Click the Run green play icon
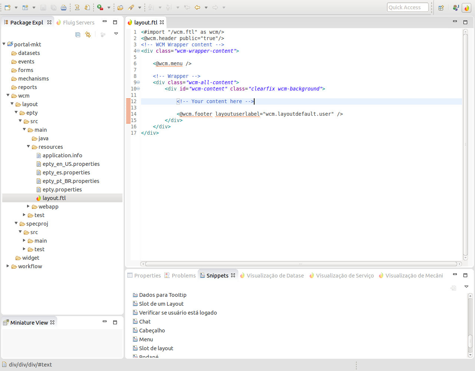475x371 pixels. [100, 7]
